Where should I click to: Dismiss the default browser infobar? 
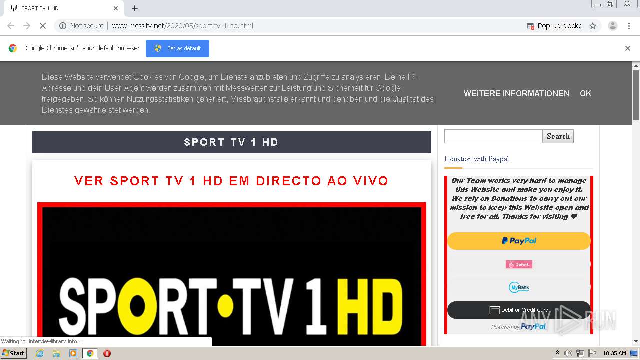[628, 48]
